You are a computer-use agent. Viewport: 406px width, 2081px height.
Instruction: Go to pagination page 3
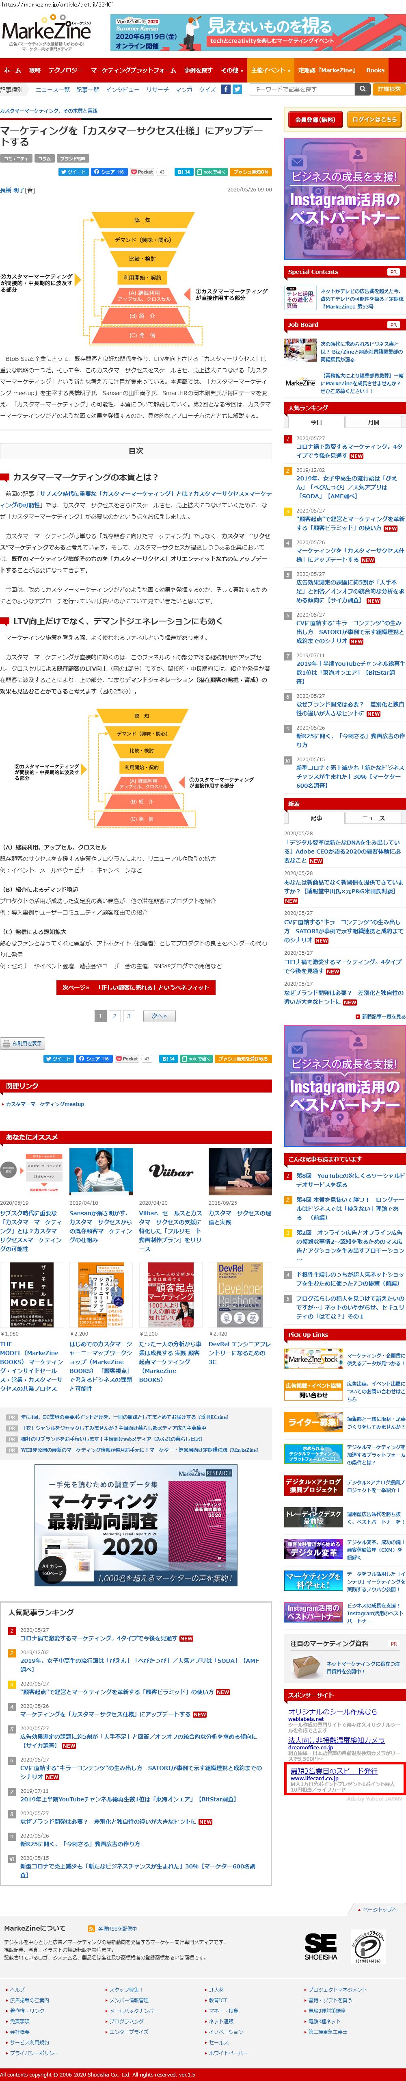(x=128, y=1016)
